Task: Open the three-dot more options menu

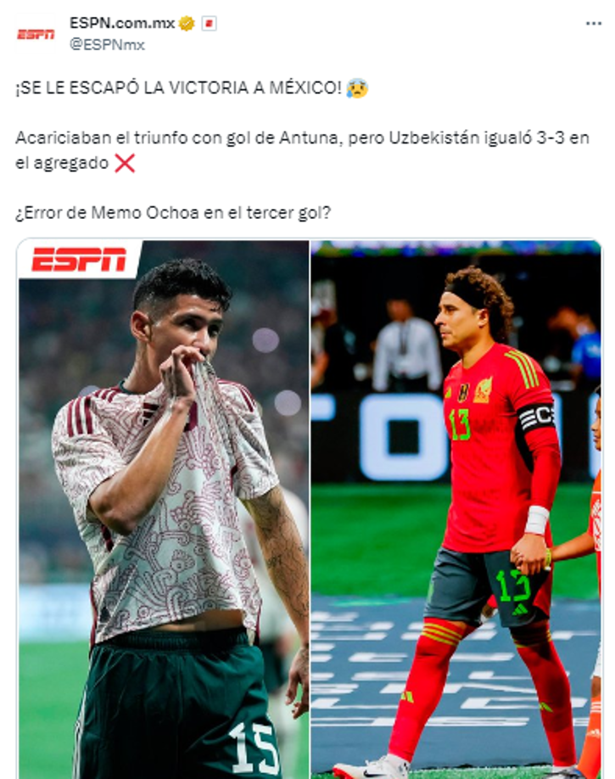Action: click(594, 24)
